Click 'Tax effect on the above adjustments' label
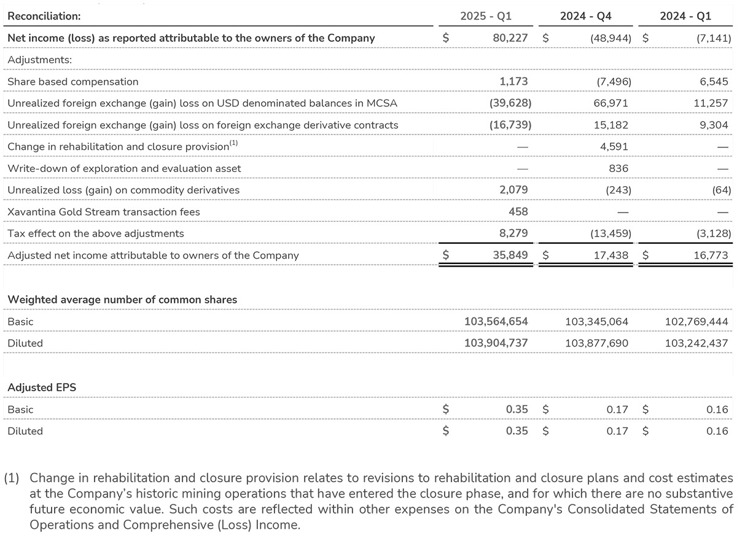 coord(95,233)
